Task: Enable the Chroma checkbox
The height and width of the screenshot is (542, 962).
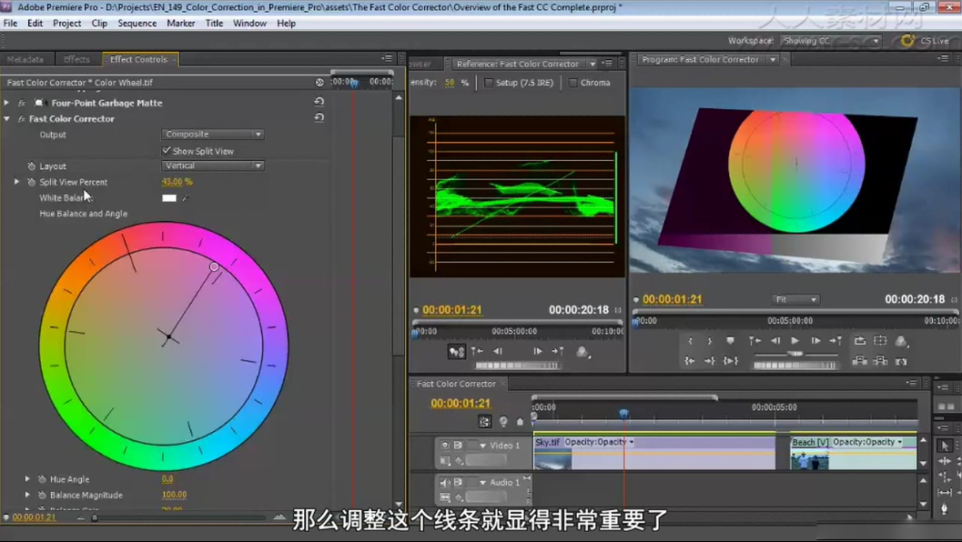Action: tap(573, 83)
